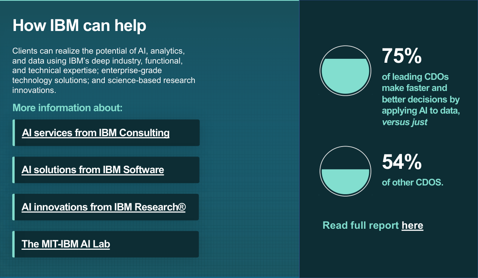Click the 'How IBM can help' heading

pos(79,25)
